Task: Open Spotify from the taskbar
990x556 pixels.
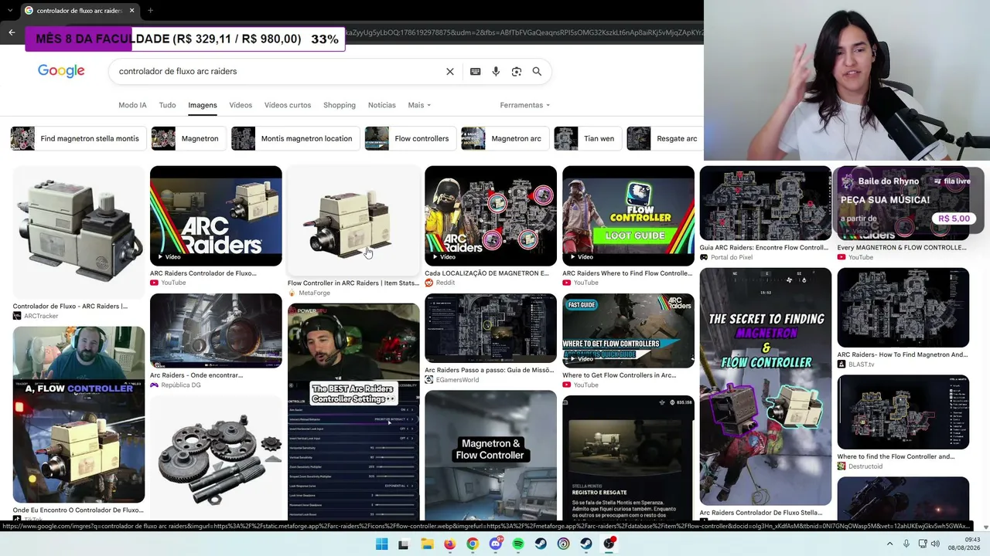Action: click(x=518, y=544)
